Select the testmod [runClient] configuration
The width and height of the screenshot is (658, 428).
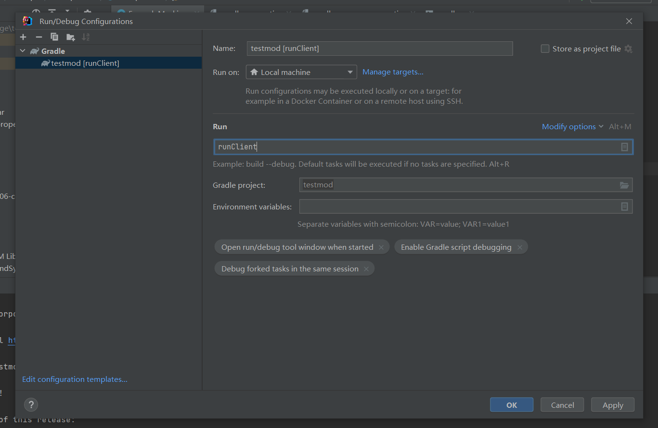coord(85,63)
